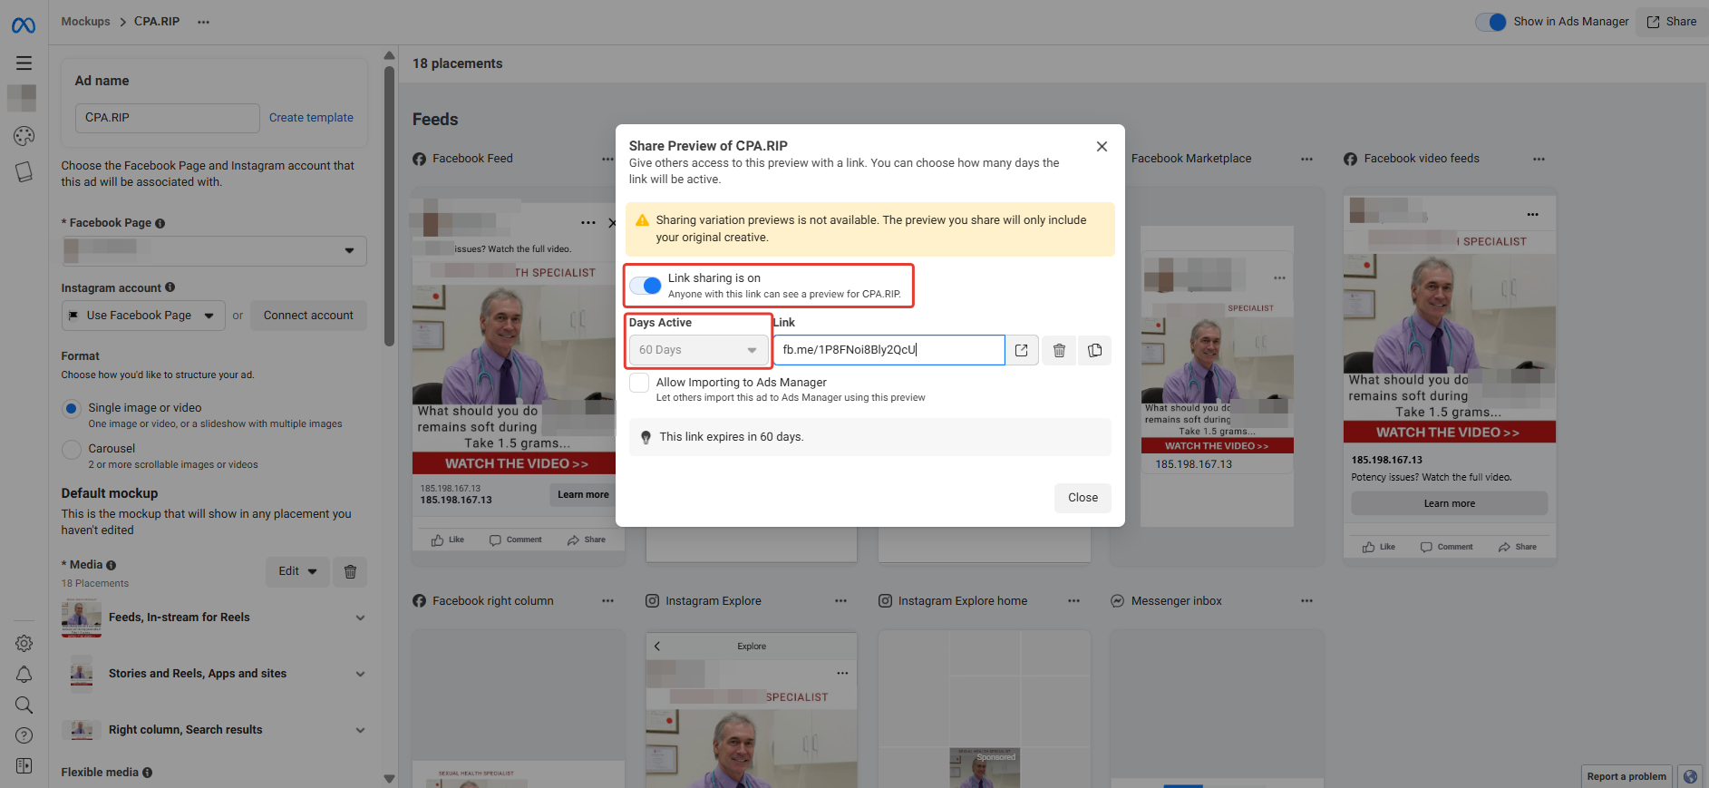Open settings gear in left sidebar
This screenshot has width=1709, height=788.
click(24, 643)
